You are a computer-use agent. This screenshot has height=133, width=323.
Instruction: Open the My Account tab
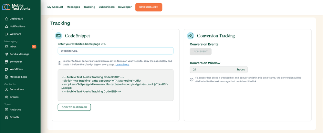[x=55, y=7]
